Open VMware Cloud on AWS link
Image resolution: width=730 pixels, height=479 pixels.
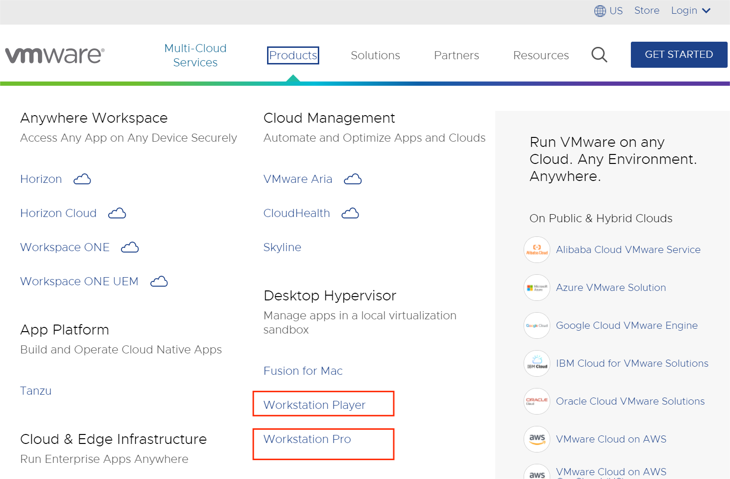611,439
